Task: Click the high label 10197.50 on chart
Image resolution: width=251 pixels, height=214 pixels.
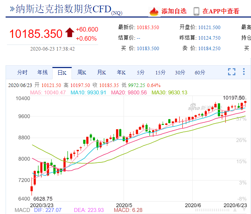Action: (234, 98)
